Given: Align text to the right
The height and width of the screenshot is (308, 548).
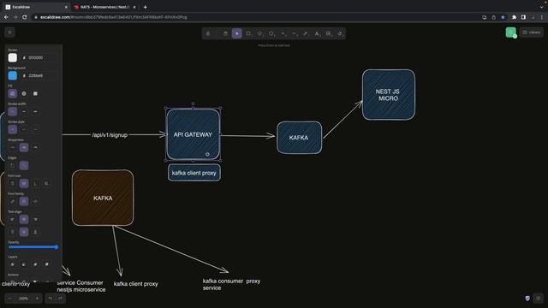Looking at the screenshot, I should (x=35, y=219).
